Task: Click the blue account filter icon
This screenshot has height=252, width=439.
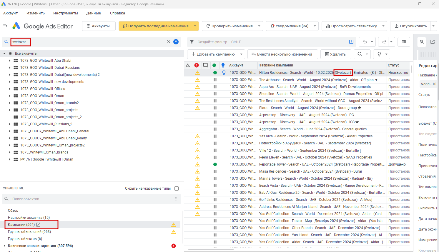Action: (176, 42)
